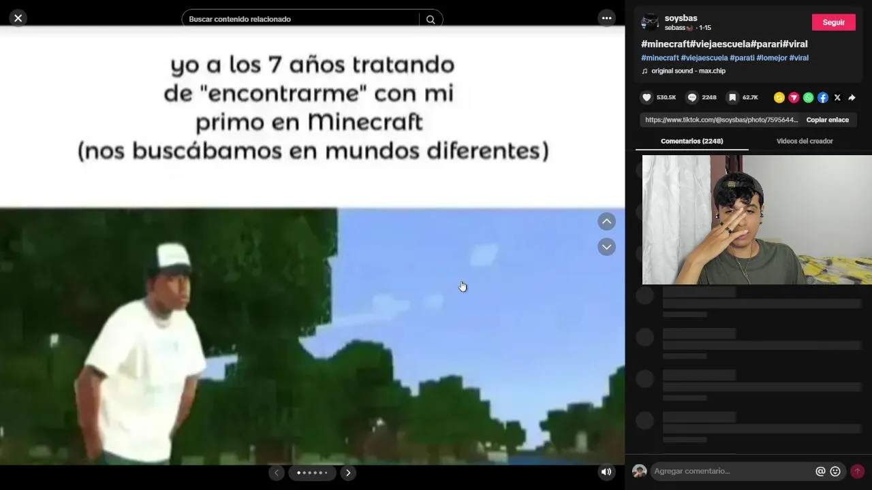Click the 530.5K likes count
The image size is (872, 490).
pos(666,97)
